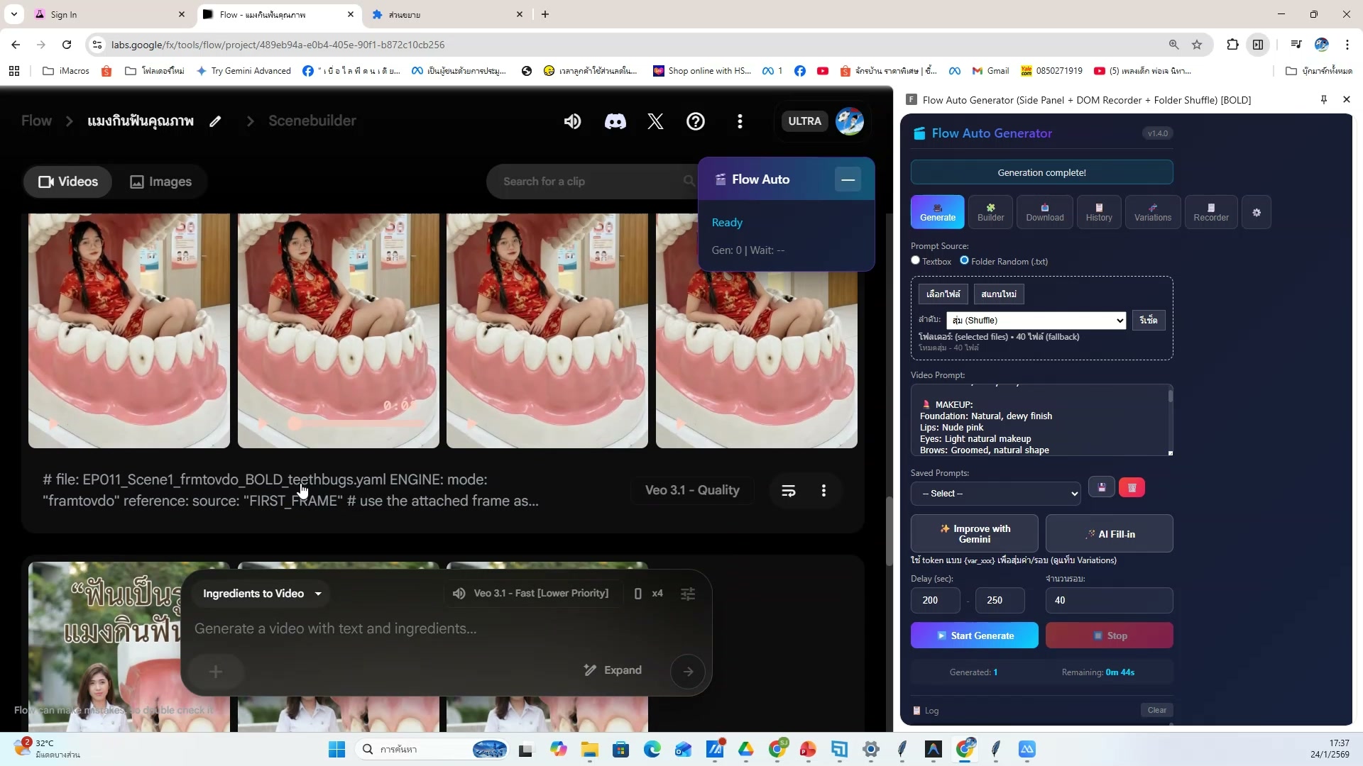Open the History tab in side panel
The image size is (1363, 766).
click(1098, 212)
